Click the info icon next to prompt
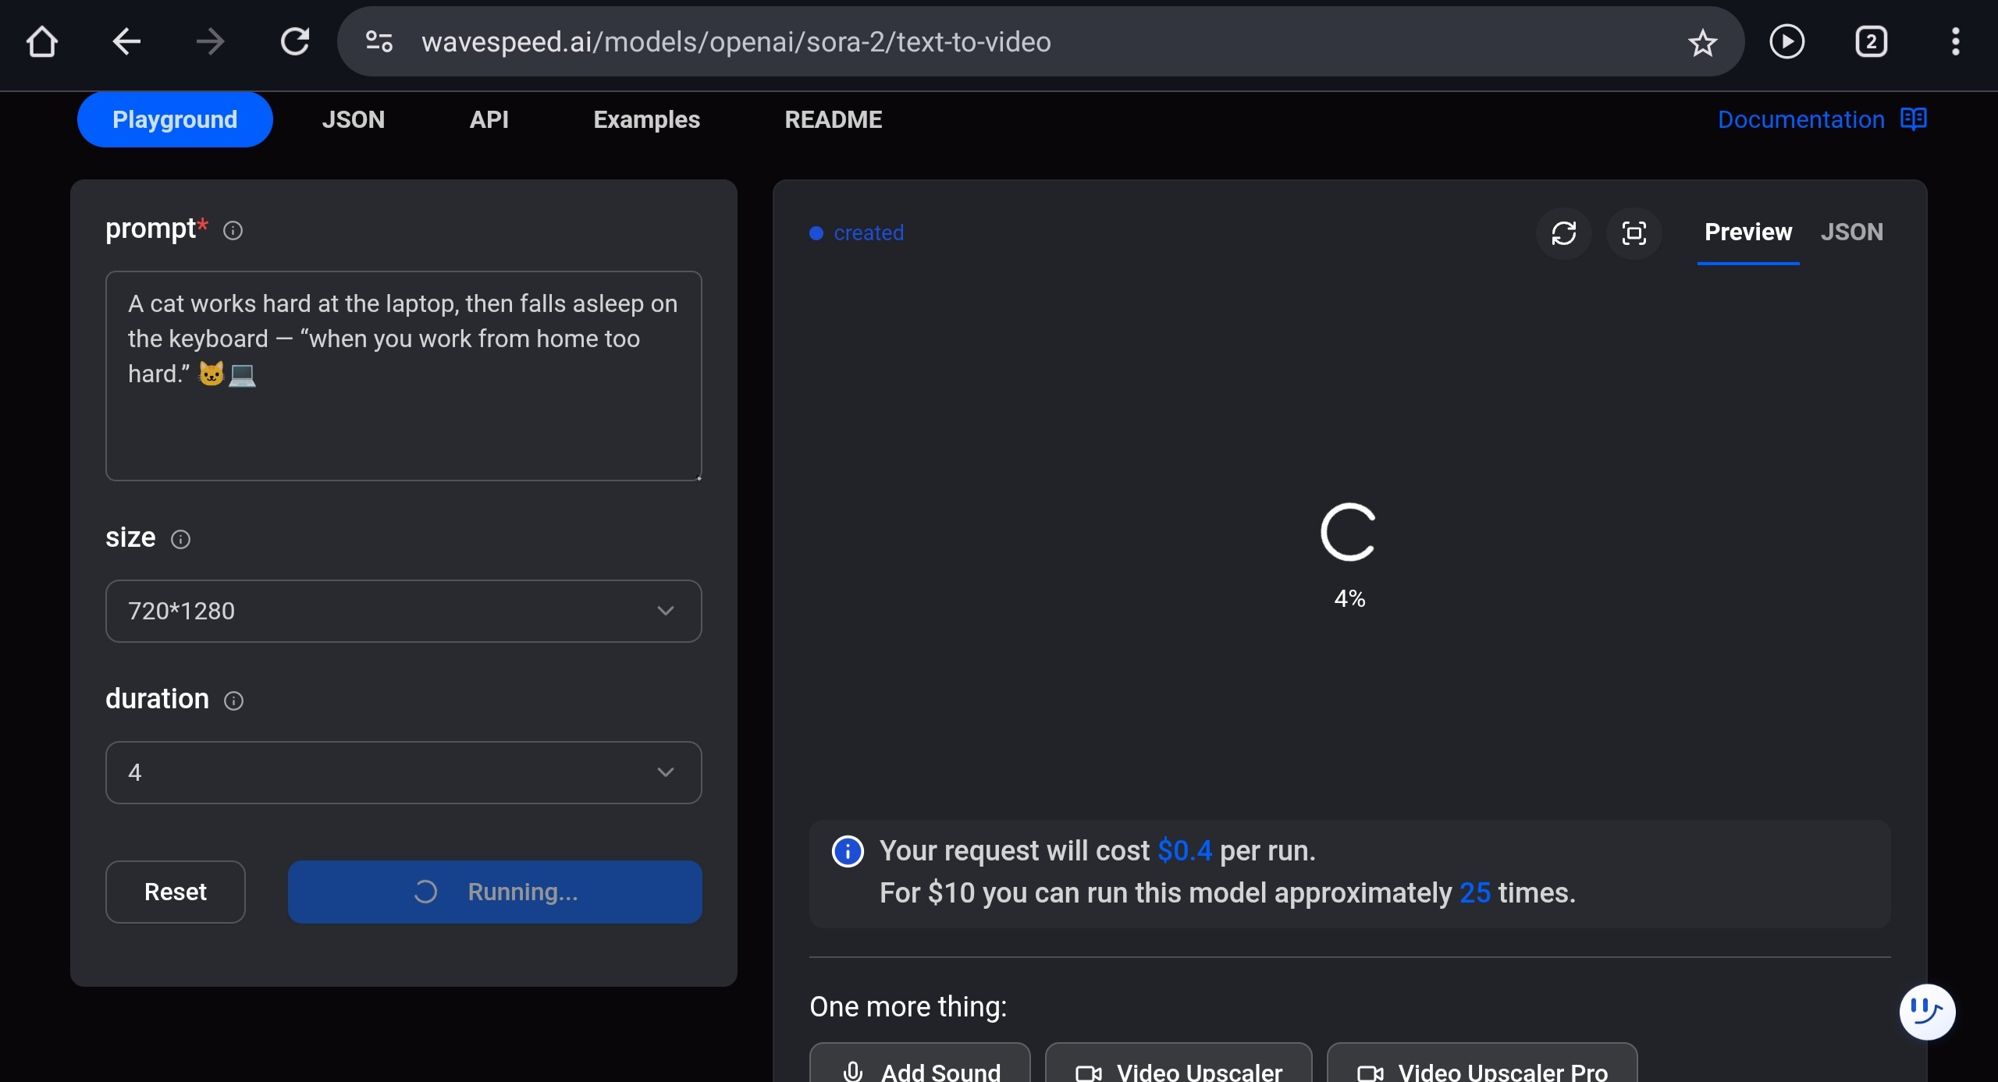The image size is (1998, 1082). point(233,231)
